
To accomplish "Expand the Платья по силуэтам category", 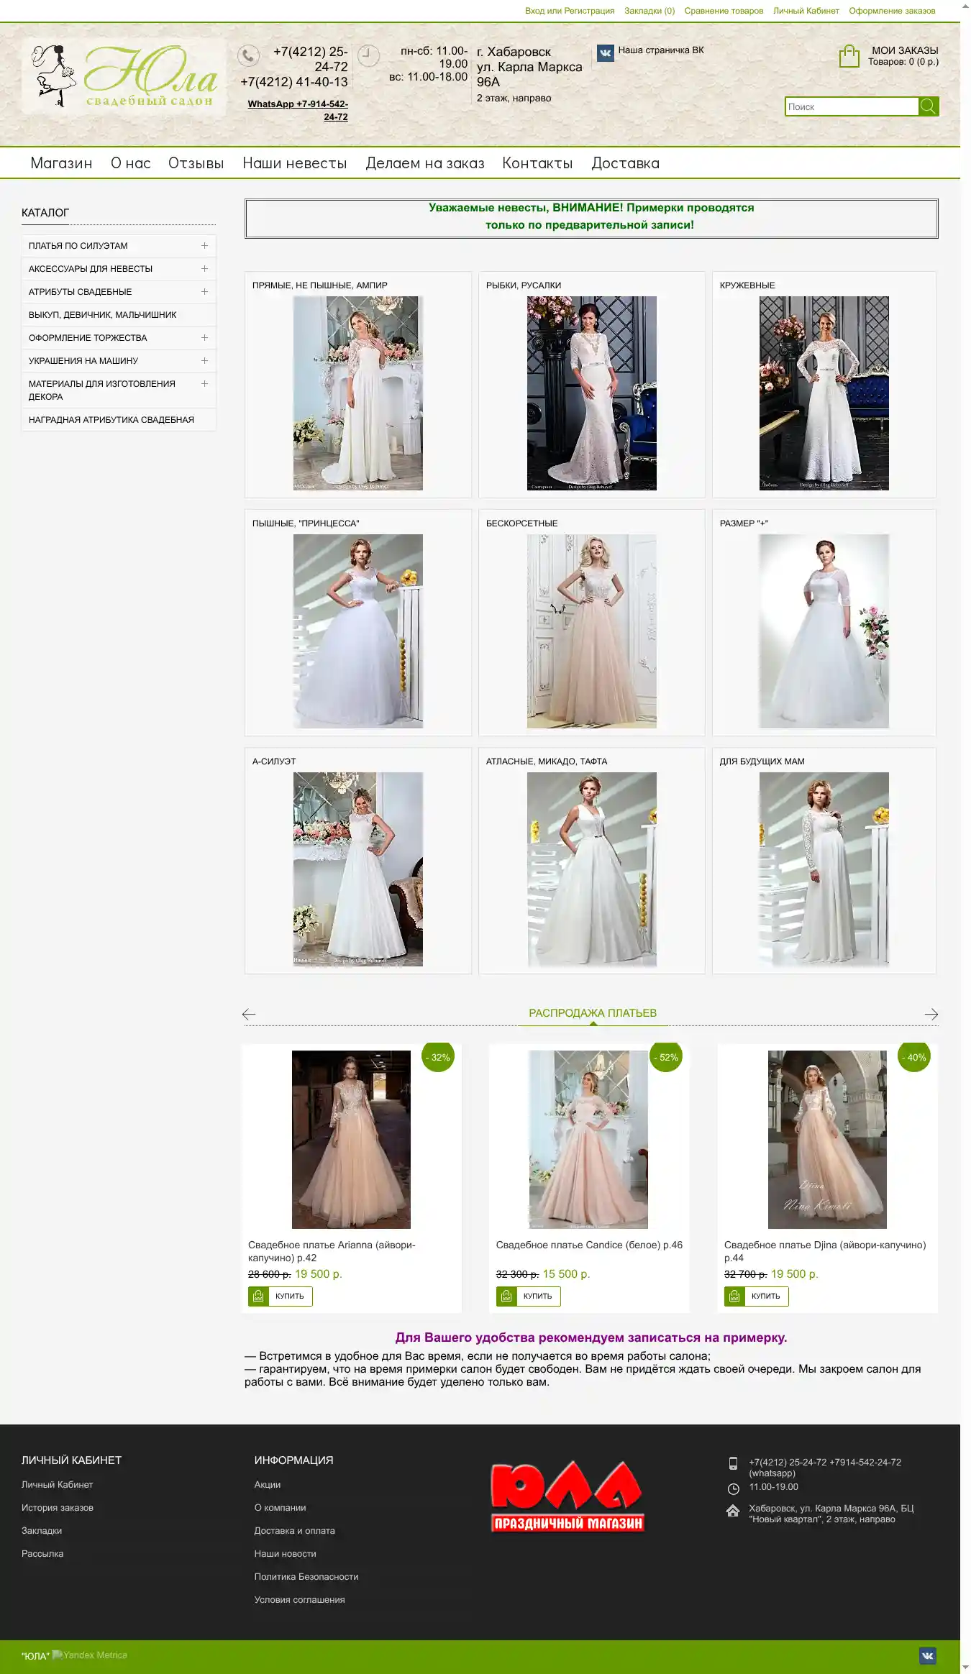I will 204,246.
